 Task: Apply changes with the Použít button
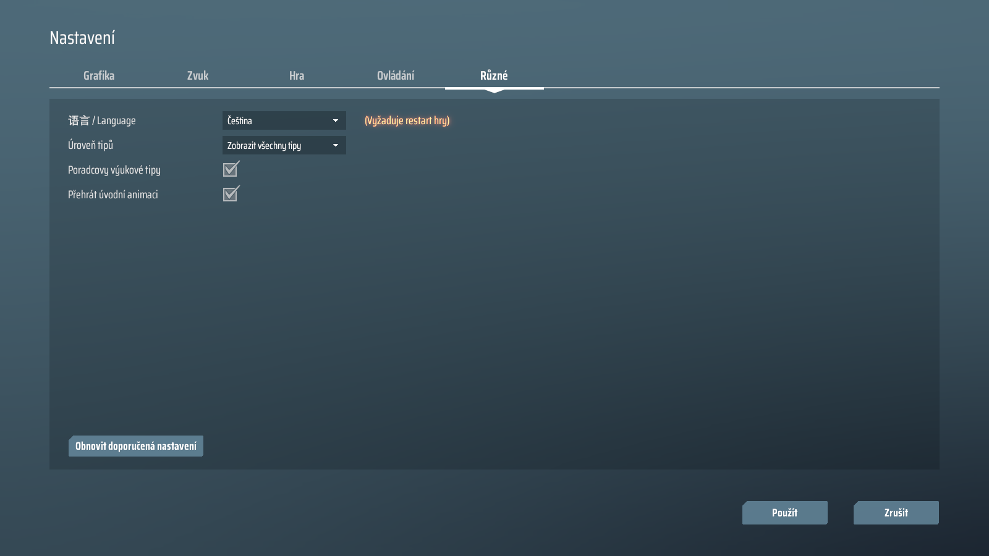coord(784,513)
